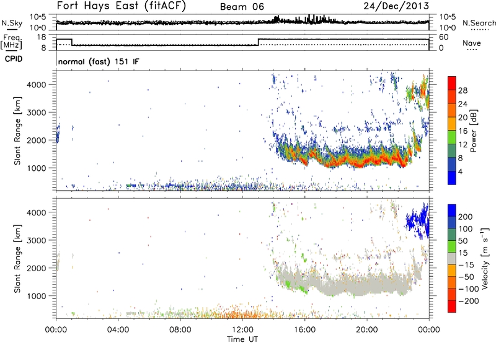
Task: Click the '-200' tick on the velocity scale
Action: (469, 301)
